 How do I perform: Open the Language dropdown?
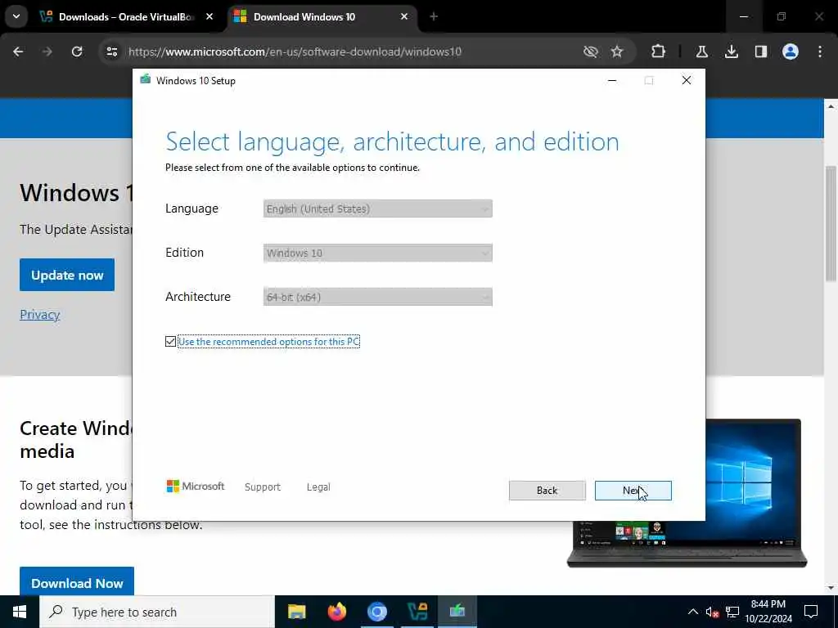pyautogui.click(x=378, y=209)
